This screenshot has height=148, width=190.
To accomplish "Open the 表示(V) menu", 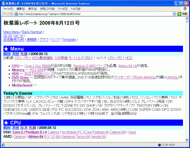I will tap(32, 9).
